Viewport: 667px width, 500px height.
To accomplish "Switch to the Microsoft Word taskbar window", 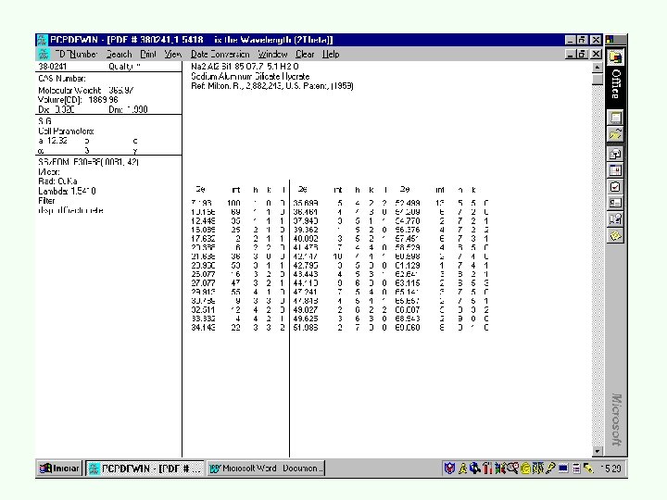I will pos(266,469).
